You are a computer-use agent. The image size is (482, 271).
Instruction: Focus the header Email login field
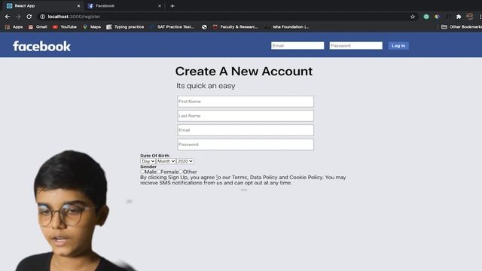(297, 45)
